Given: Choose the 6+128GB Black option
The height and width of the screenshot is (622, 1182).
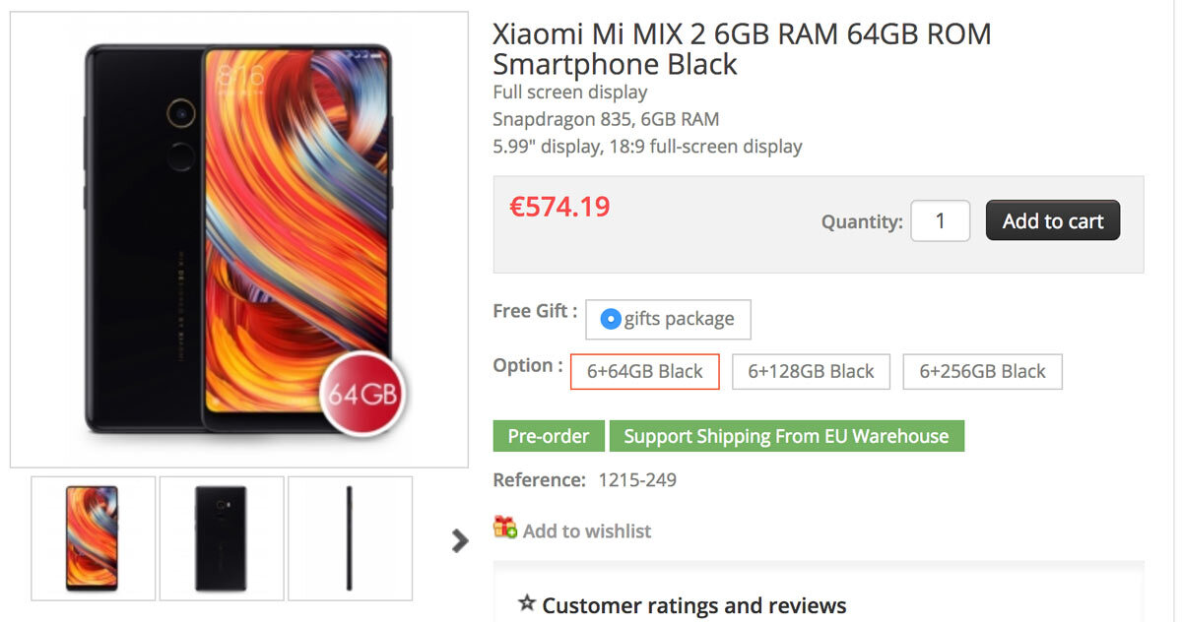Looking at the screenshot, I should click(811, 372).
